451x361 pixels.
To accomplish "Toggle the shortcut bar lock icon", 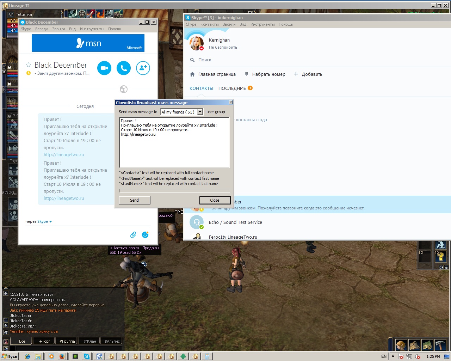I will click(446, 267).
